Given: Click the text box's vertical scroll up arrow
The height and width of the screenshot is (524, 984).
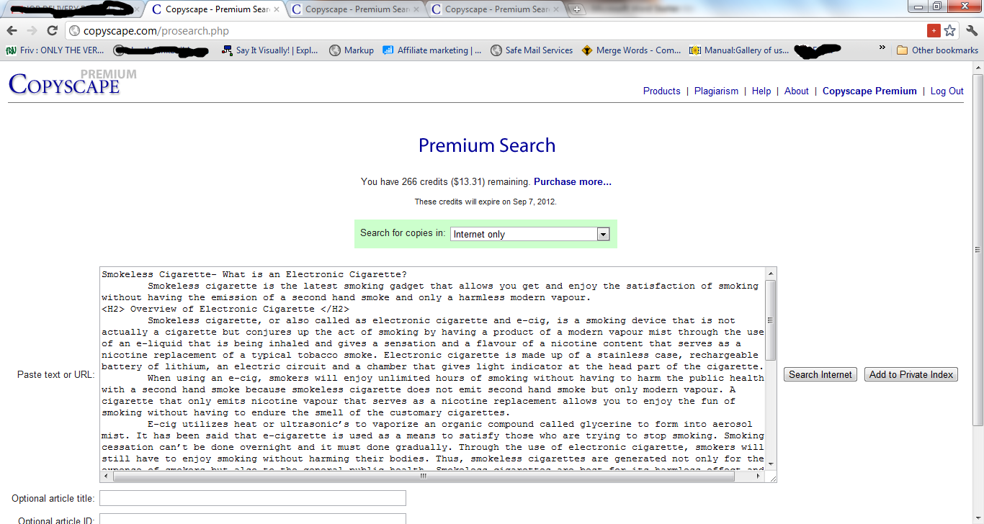Looking at the screenshot, I should [x=771, y=274].
